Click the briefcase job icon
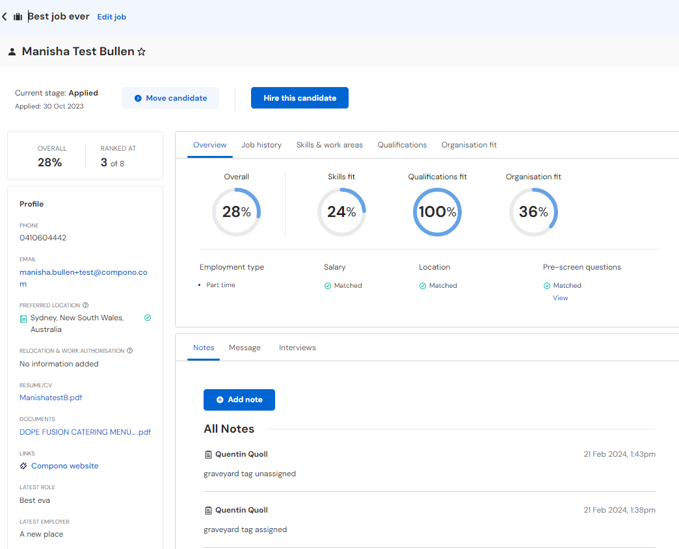 click(x=18, y=17)
